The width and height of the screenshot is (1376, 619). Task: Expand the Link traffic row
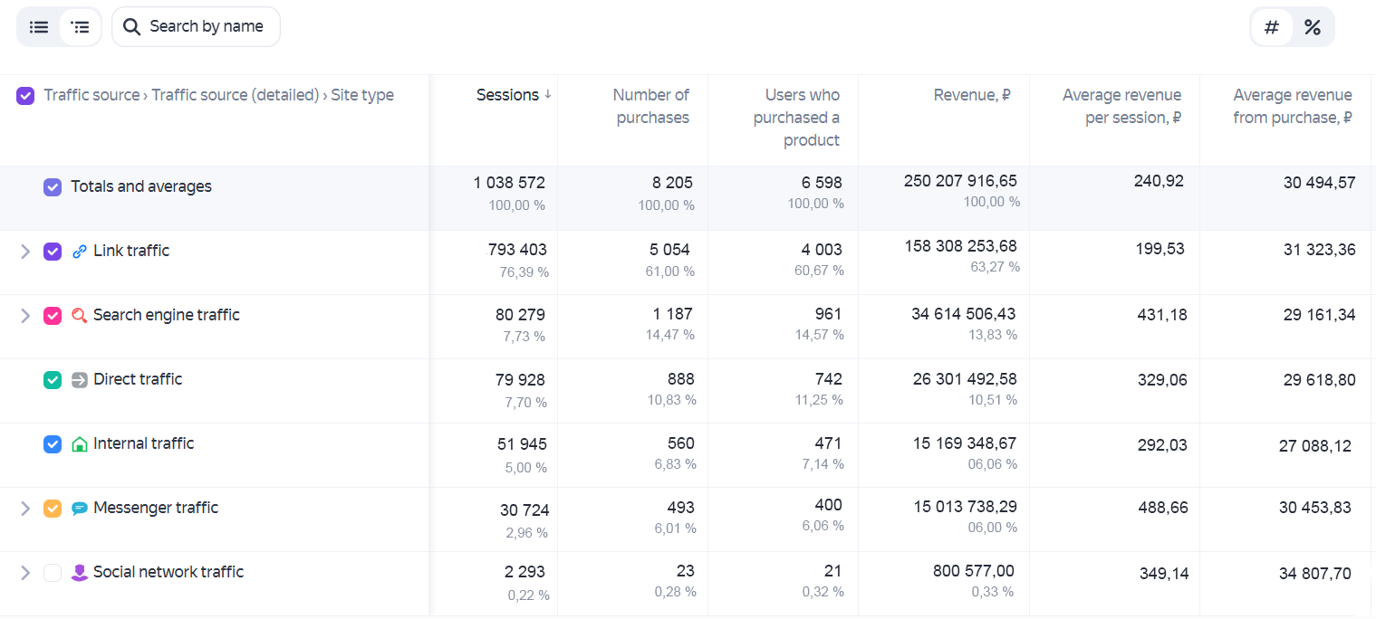(x=25, y=252)
